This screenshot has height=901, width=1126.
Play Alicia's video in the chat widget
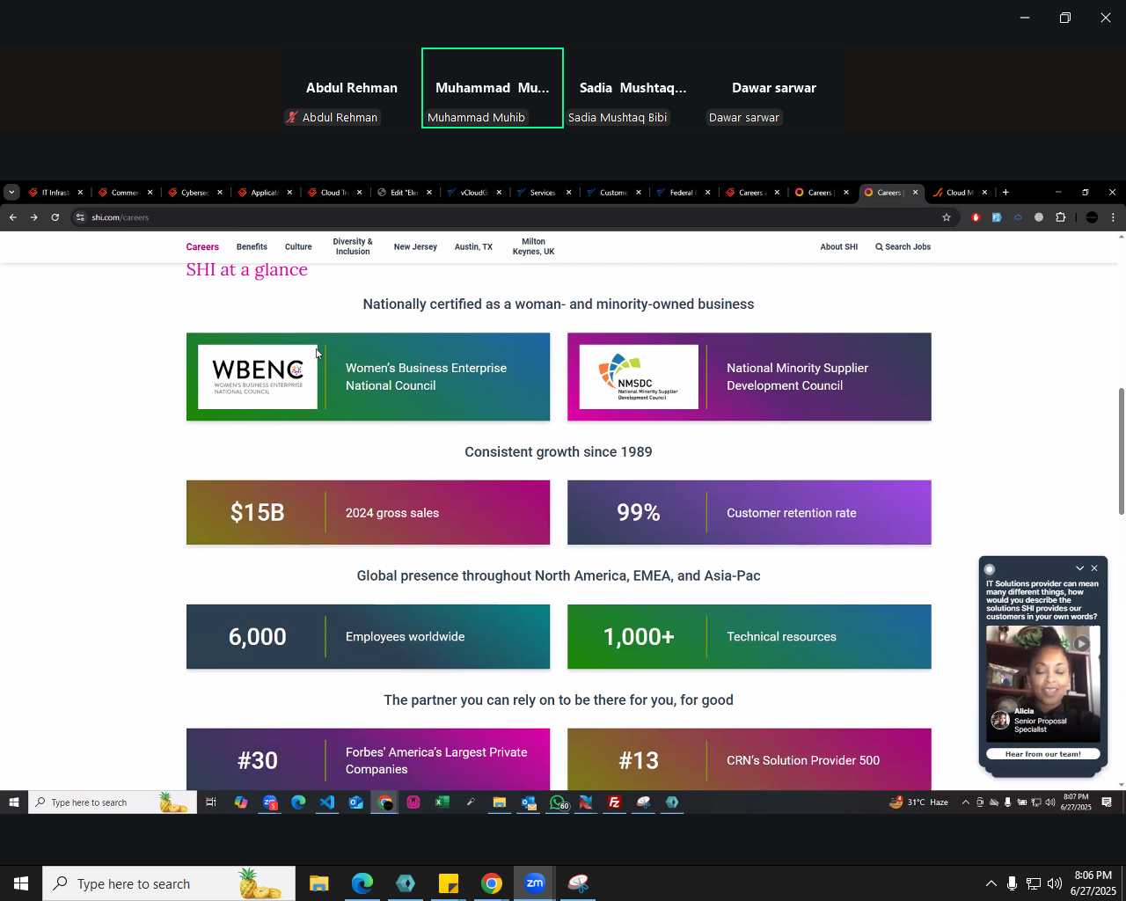tap(1081, 643)
